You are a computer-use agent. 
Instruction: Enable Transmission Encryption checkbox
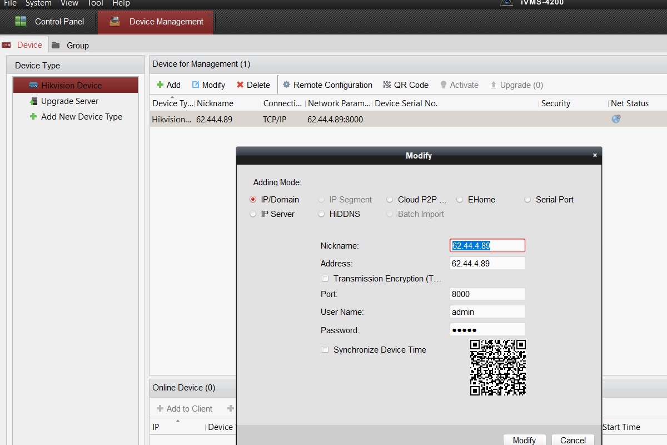tap(325, 279)
